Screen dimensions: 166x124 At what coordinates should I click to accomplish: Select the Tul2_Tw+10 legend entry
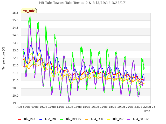pyautogui.click(x=71, y=119)
